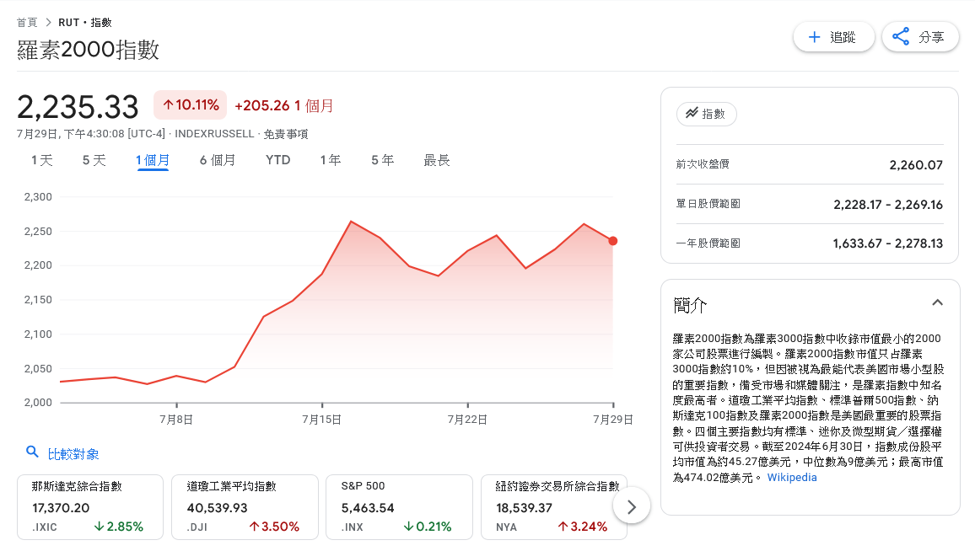Click the breadcrumb chevron after 首頁
Viewport: 975px width, 551px height.
[48, 23]
